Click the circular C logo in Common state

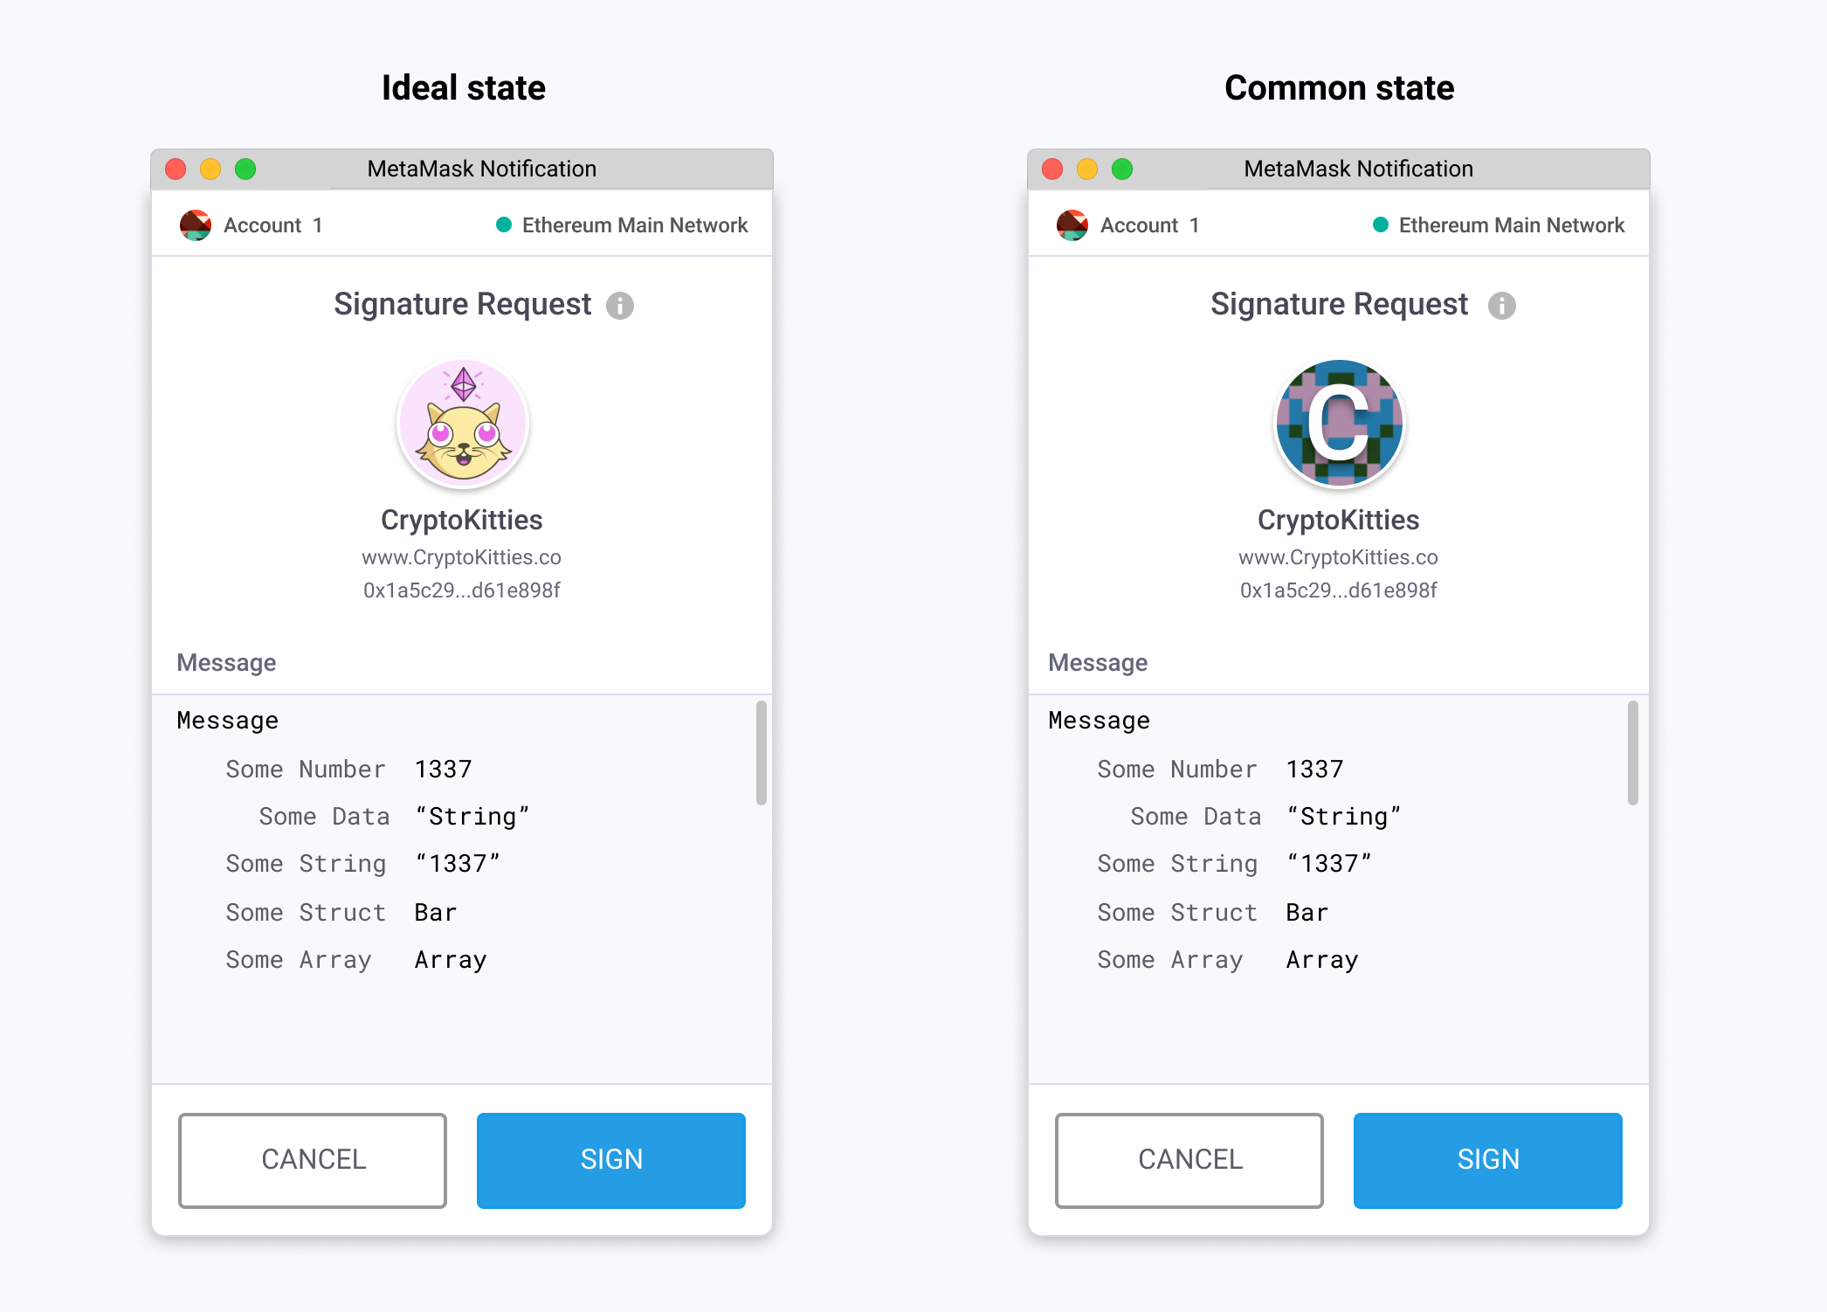coord(1340,423)
